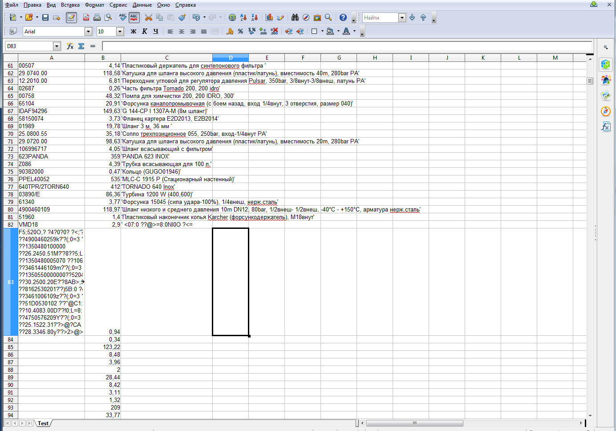Open sidebar Functions fx icon
This screenshot has width=616, height=431.
click(605, 126)
